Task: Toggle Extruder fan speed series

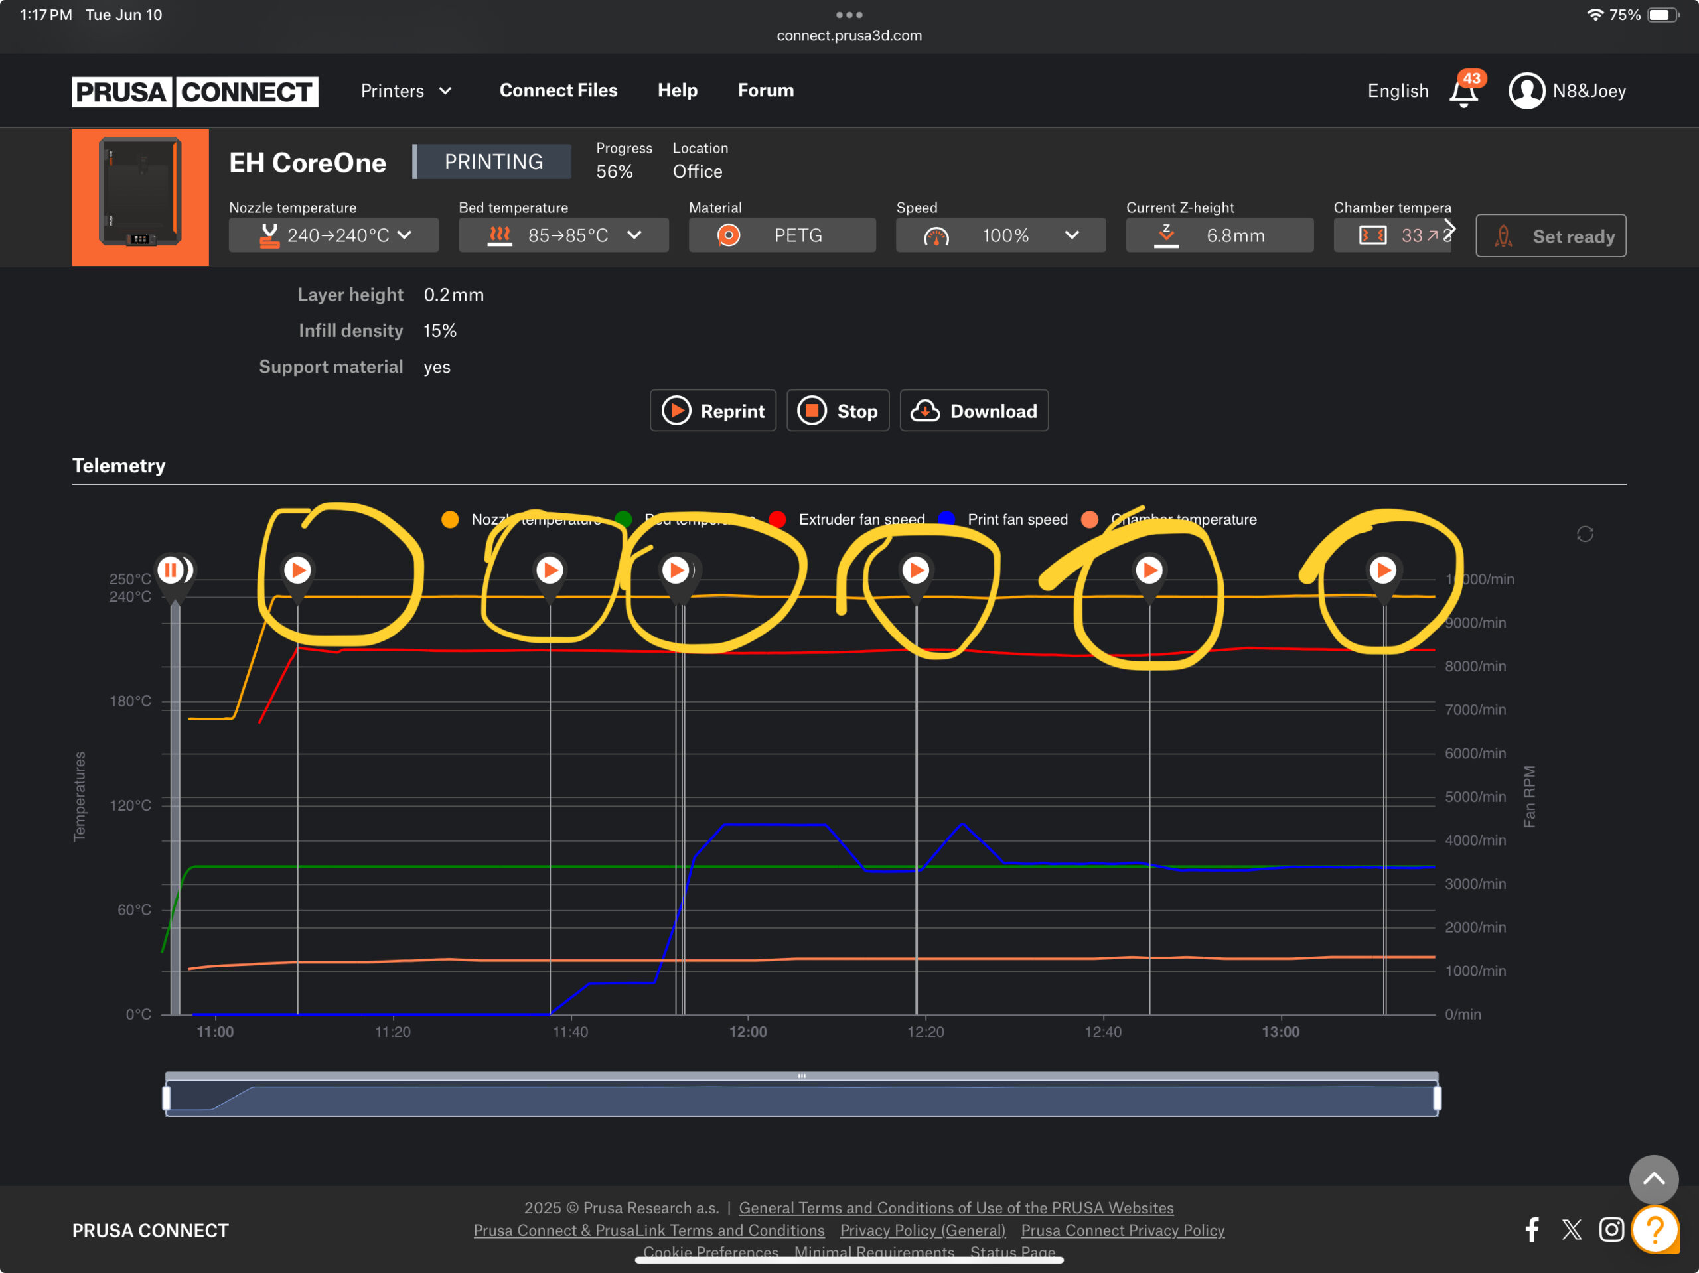Action: click(848, 520)
